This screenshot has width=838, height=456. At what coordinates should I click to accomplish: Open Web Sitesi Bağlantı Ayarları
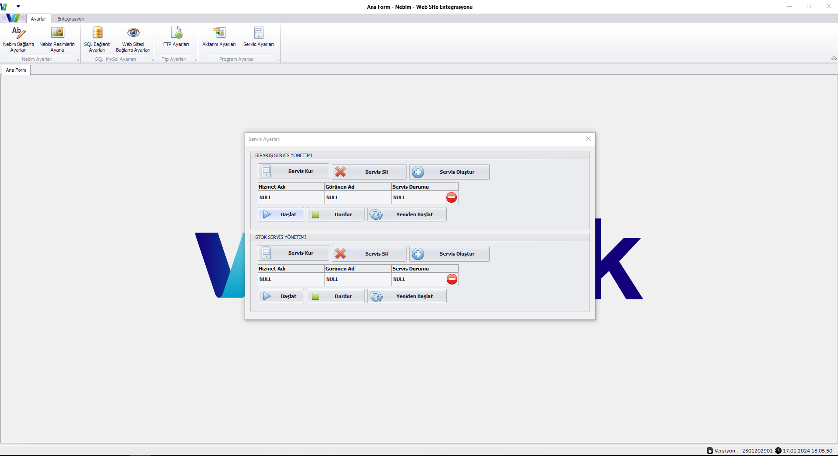133,39
